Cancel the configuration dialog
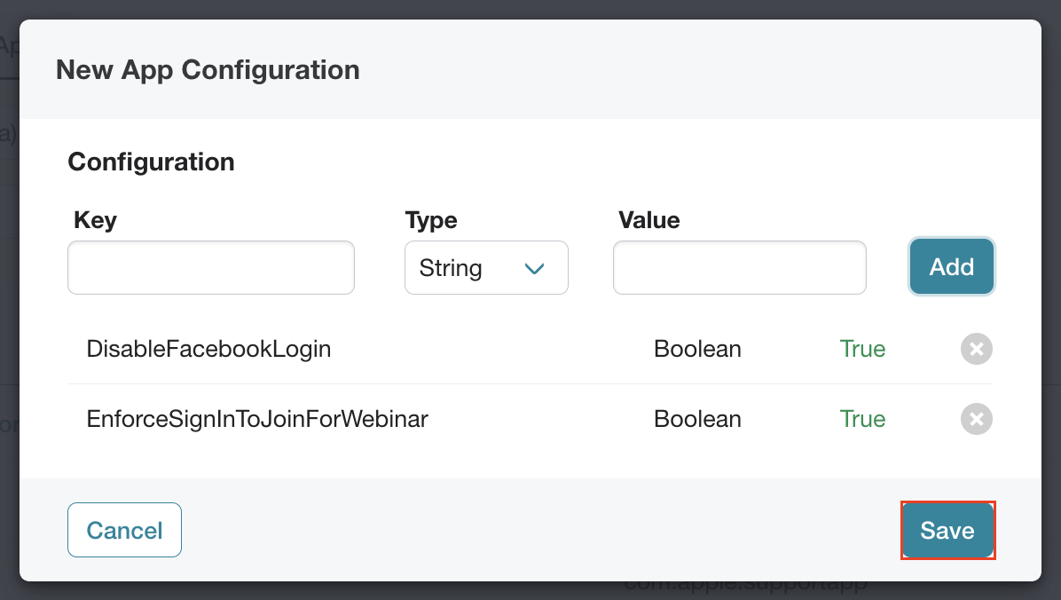The width and height of the screenshot is (1061, 600). tap(124, 530)
